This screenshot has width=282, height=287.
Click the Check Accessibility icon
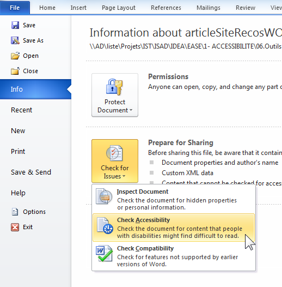click(x=105, y=225)
